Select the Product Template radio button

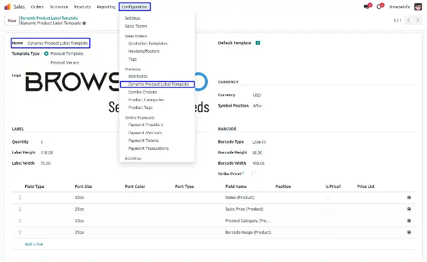pos(46,54)
